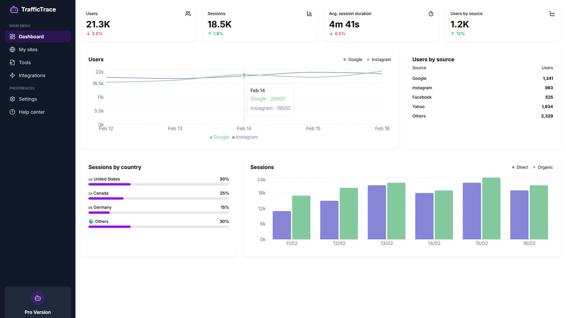This screenshot has height=318, width=566.
Task: Click the stopwatch icon on session duration card
Action: click(431, 14)
